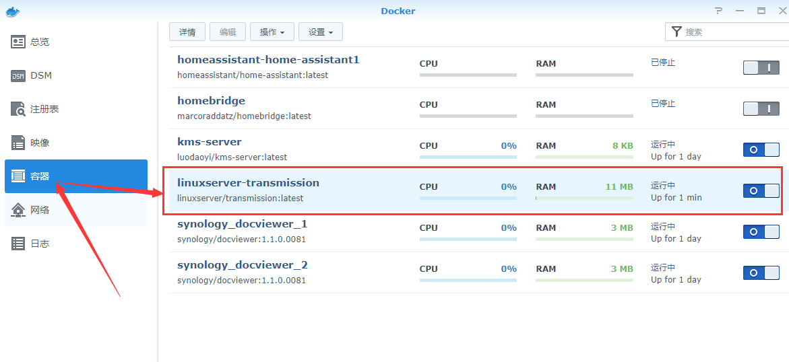Expand the 设置 settings dropdown
The height and width of the screenshot is (362, 789).
[x=321, y=32]
